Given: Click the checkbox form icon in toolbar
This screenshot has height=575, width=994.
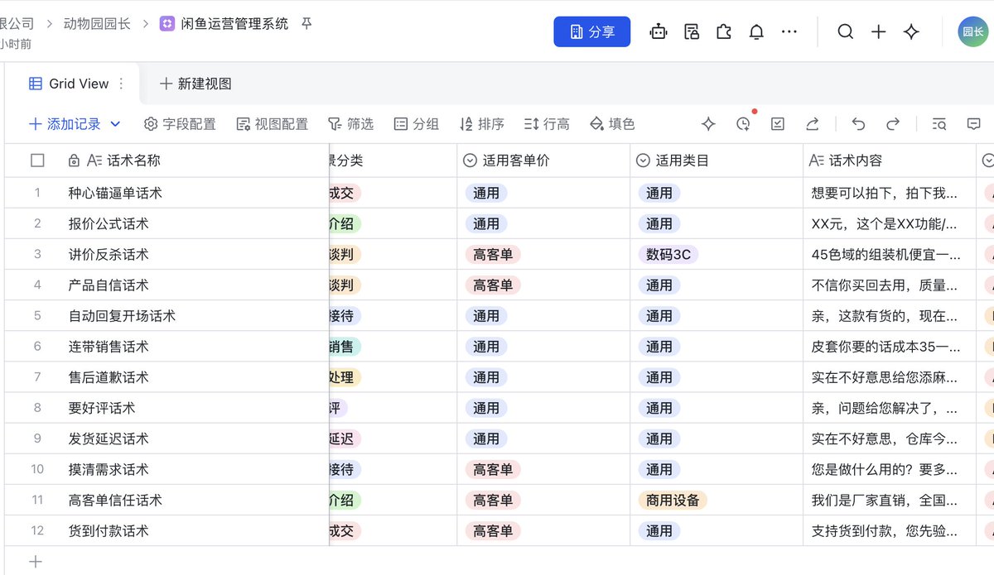Looking at the screenshot, I should pos(778,124).
